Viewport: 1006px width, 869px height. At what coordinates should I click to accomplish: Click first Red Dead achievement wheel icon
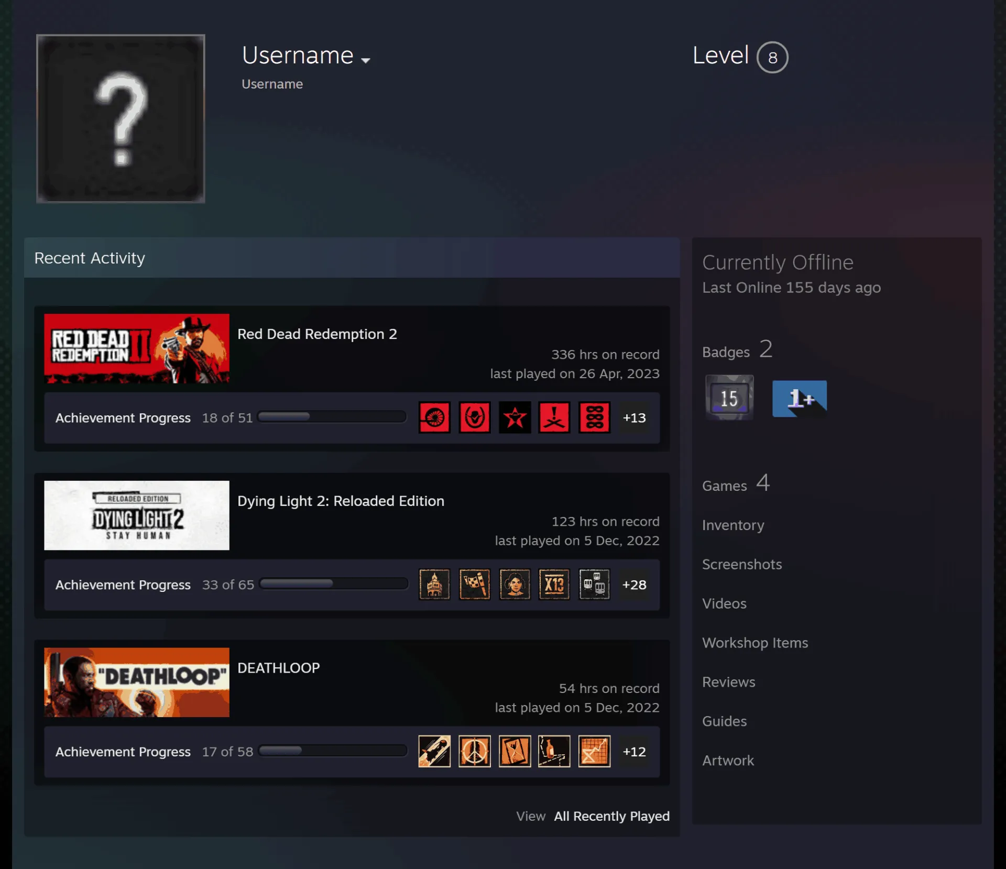[x=434, y=417]
